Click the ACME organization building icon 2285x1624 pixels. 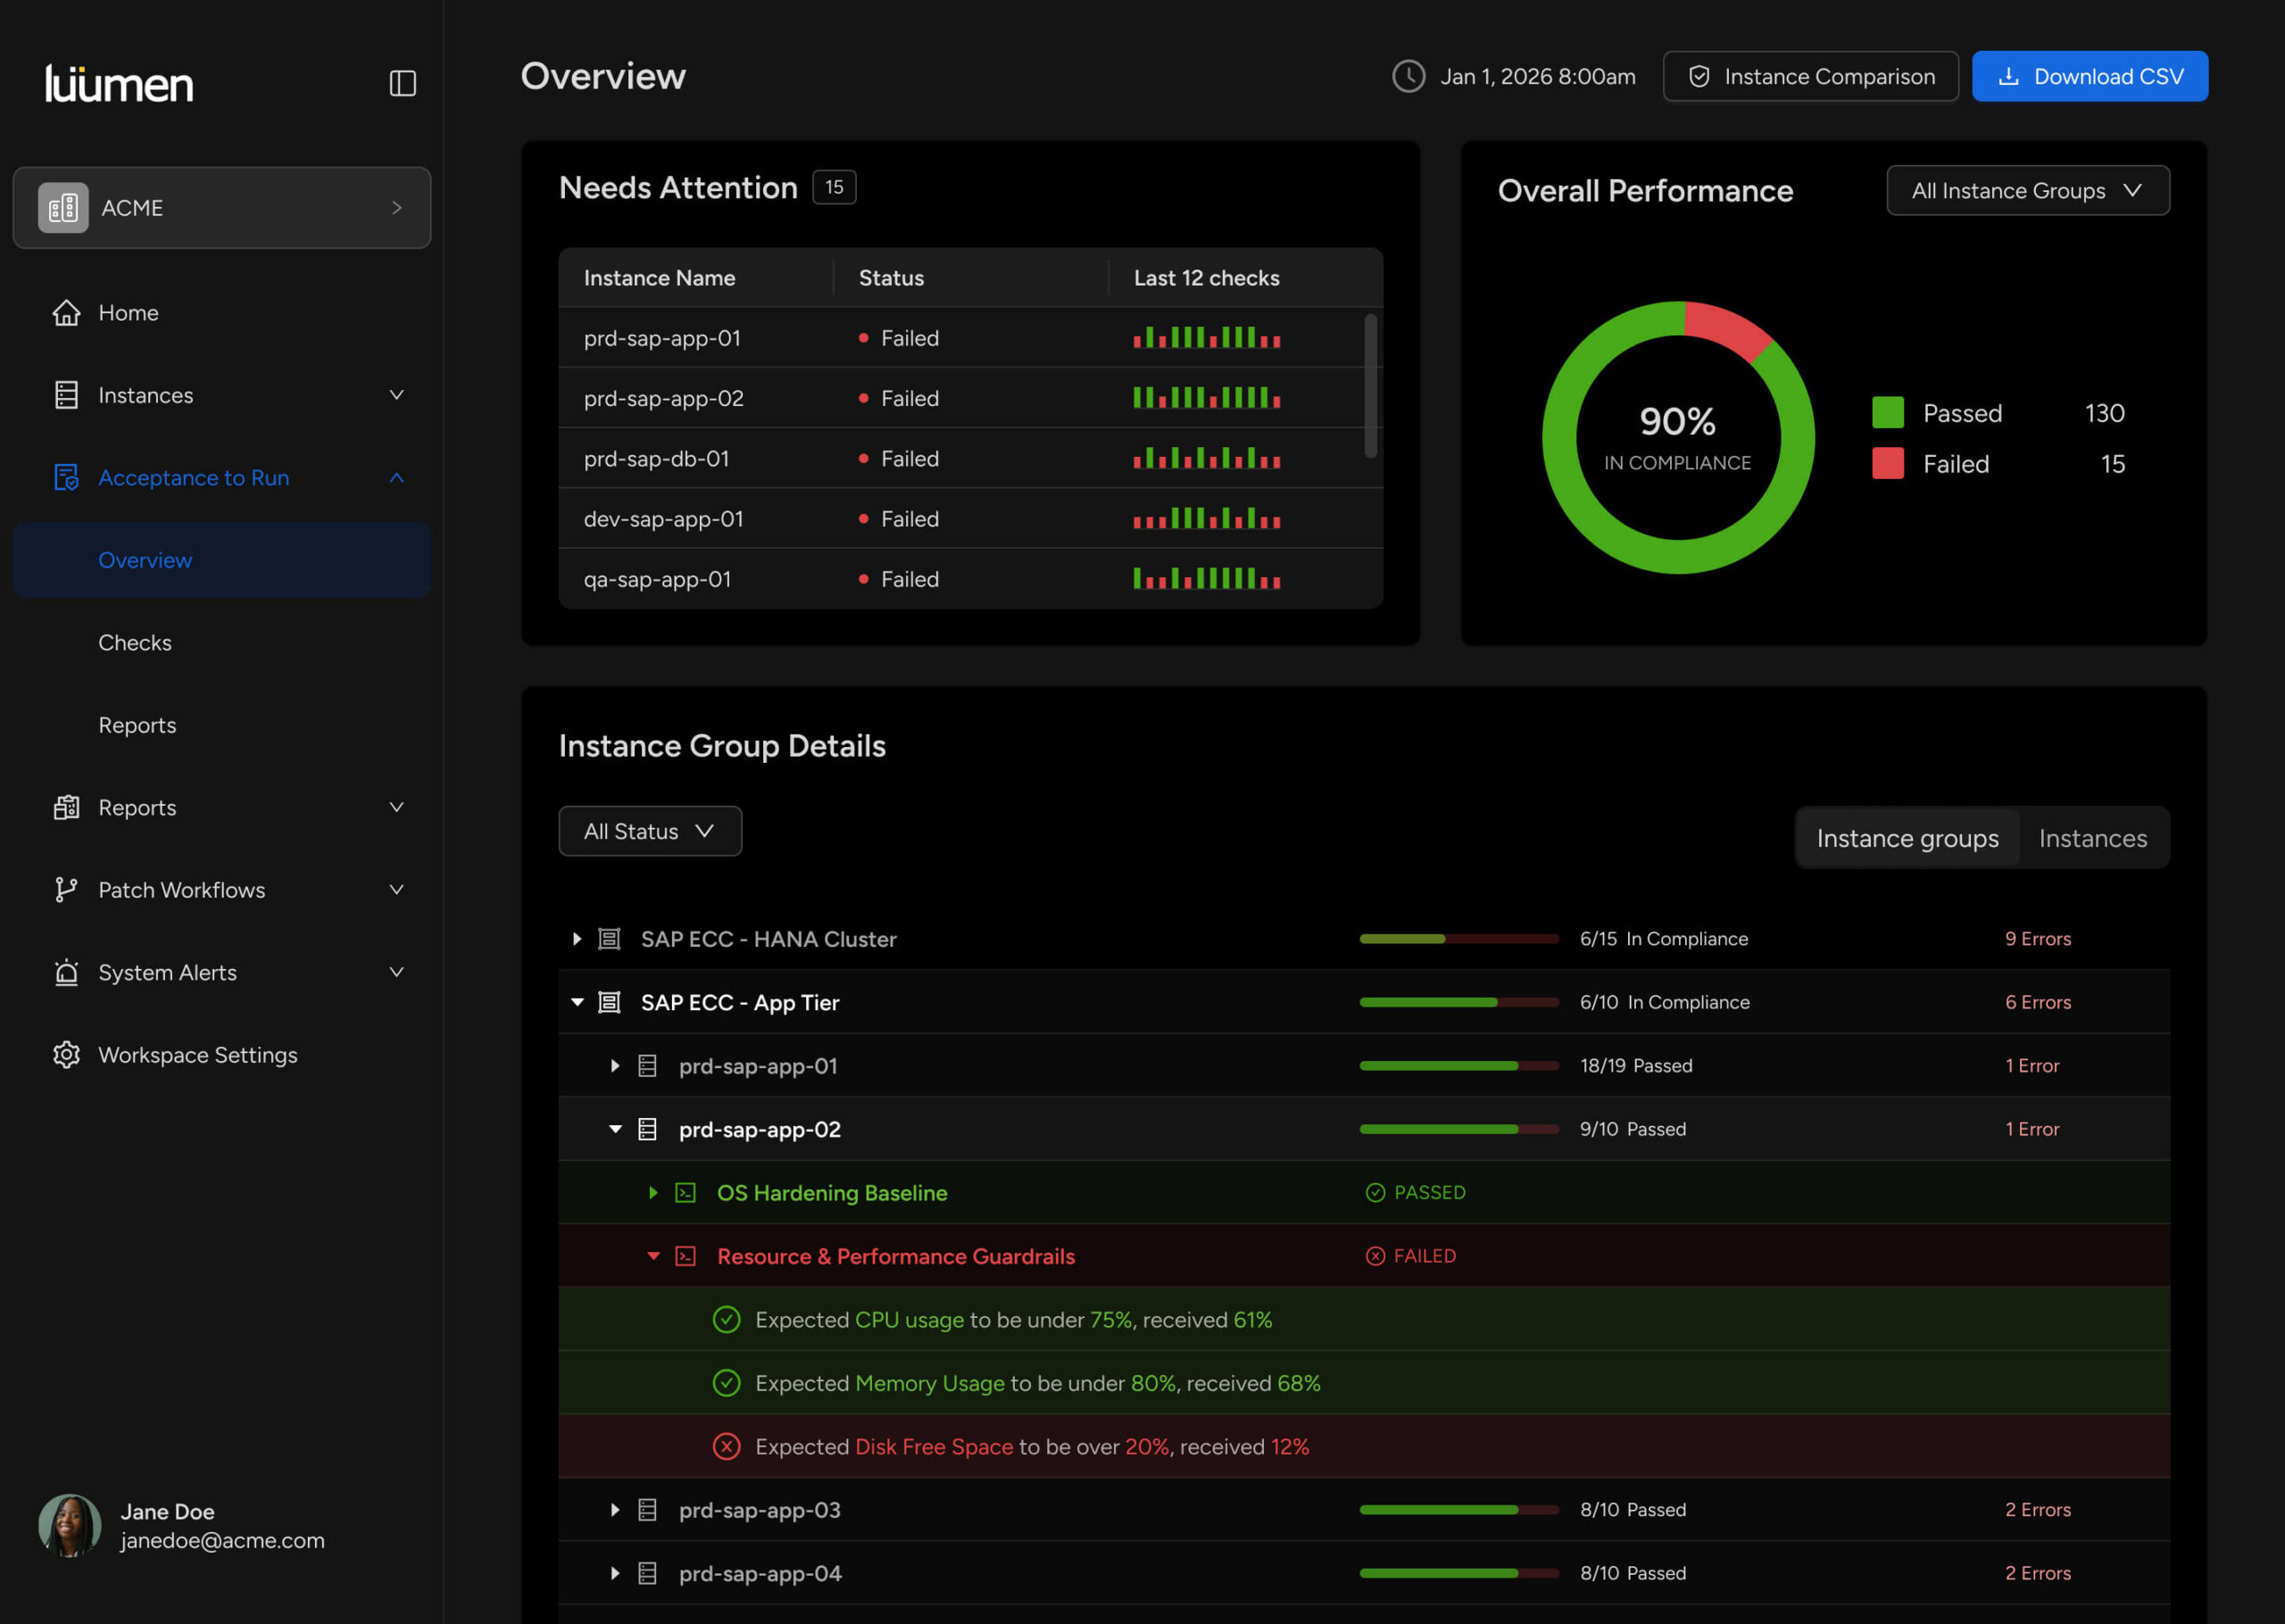click(63, 208)
